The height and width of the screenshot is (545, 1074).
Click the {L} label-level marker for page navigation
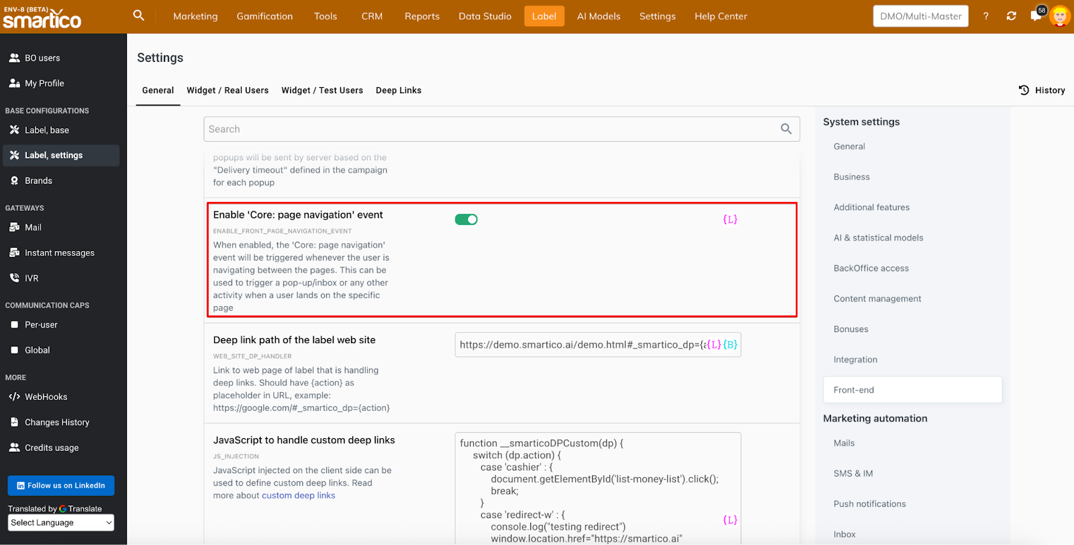[730, 219]
